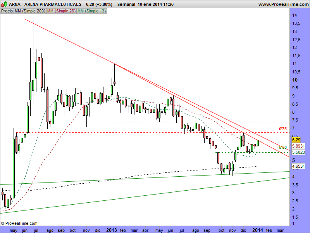Click the 4,6531 moving average value tag
Image resolution: width=310 pixels, height=233 pixels.
point(298,166)
